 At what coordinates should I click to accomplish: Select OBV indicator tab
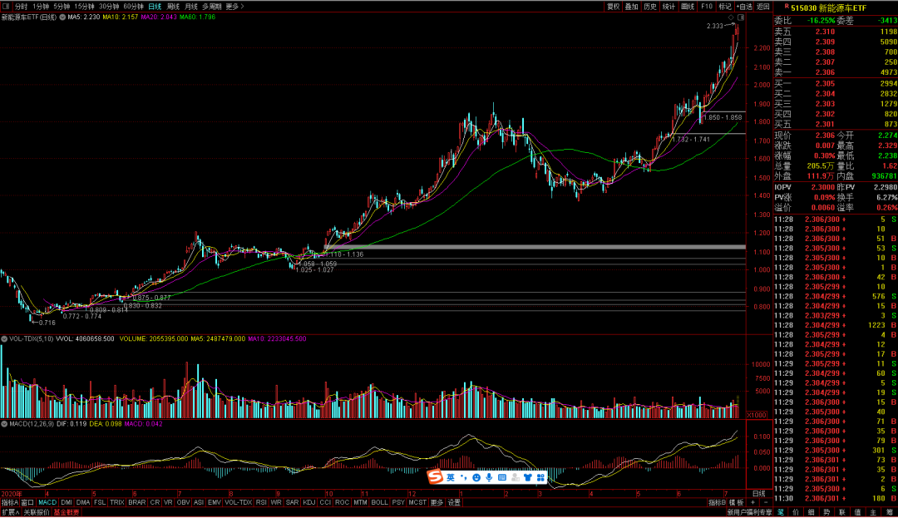point(183,502)
